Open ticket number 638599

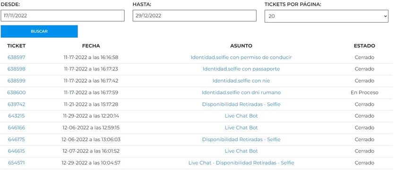[x=17, y=81]
